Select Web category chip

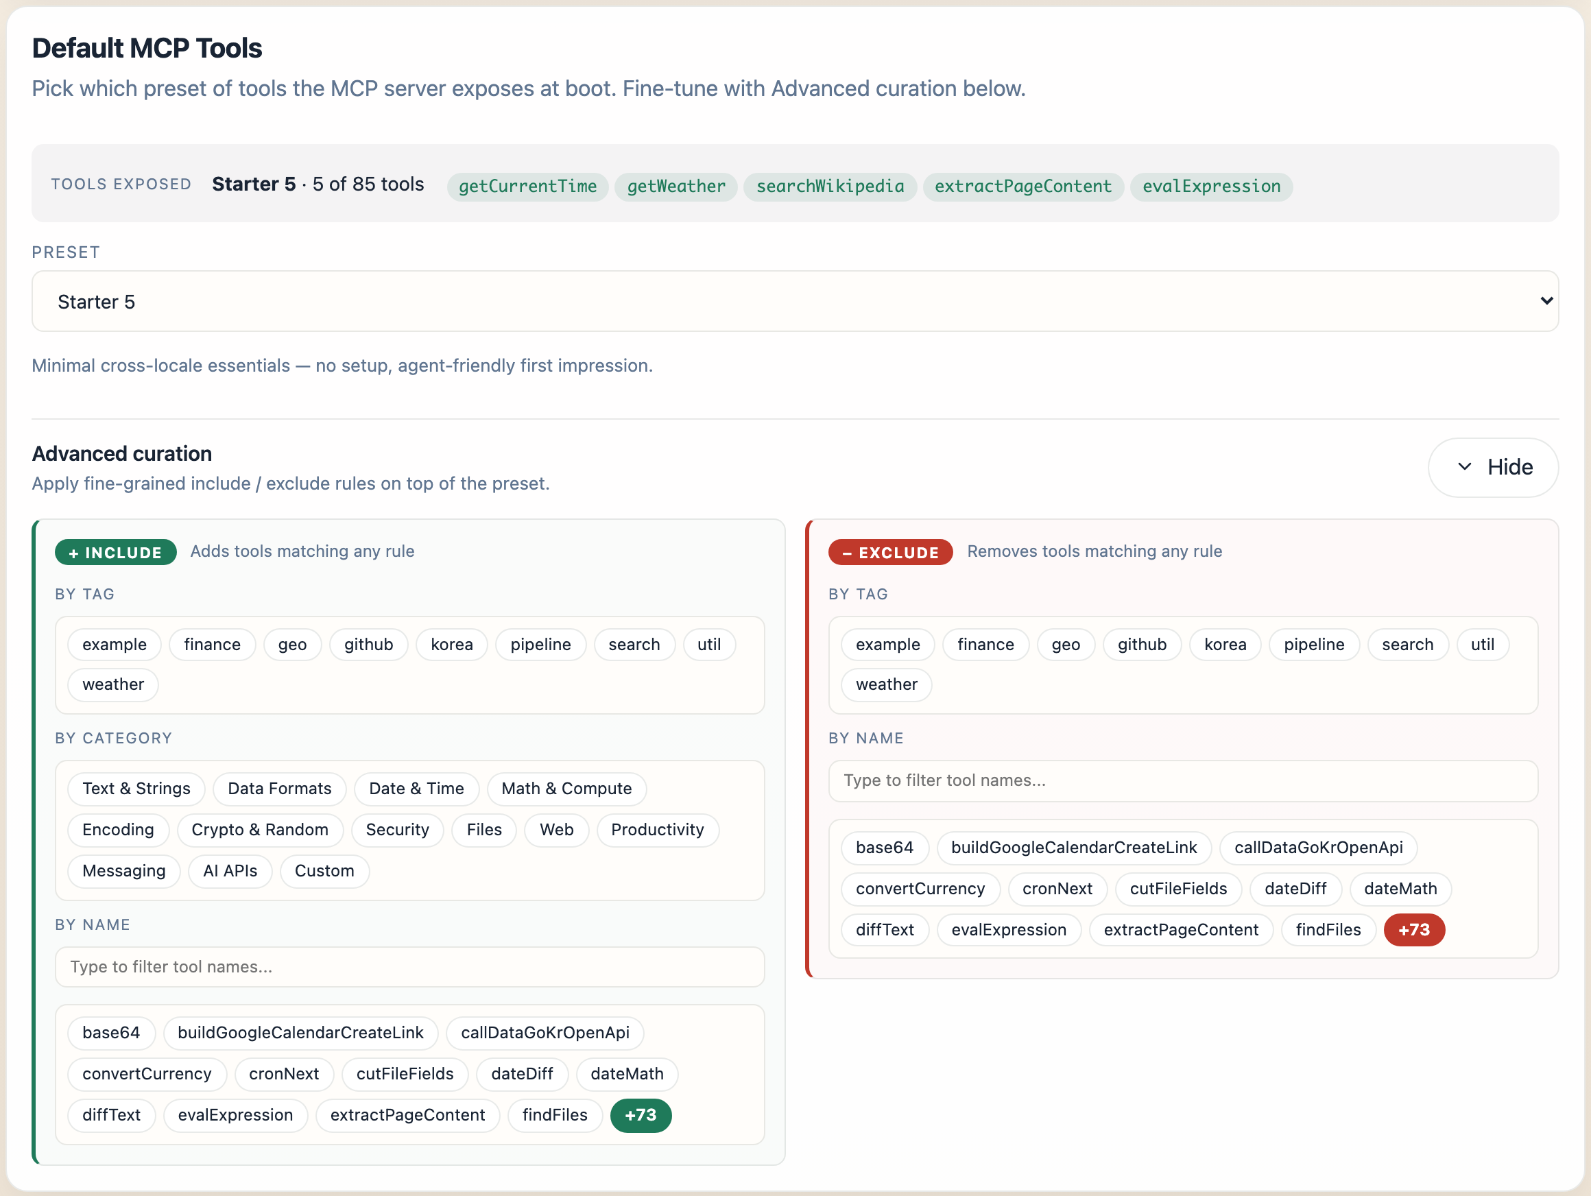coord(556,830)
